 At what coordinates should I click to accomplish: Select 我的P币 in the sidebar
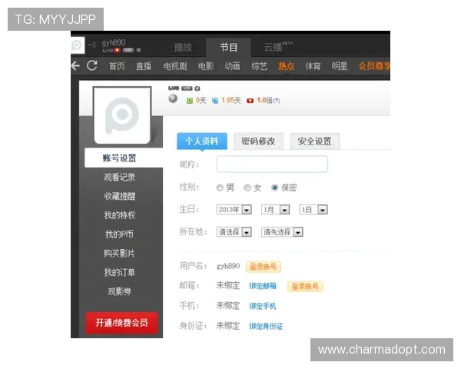[119, 234]
